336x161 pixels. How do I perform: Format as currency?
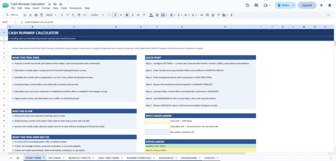click(x=62, y=15)
